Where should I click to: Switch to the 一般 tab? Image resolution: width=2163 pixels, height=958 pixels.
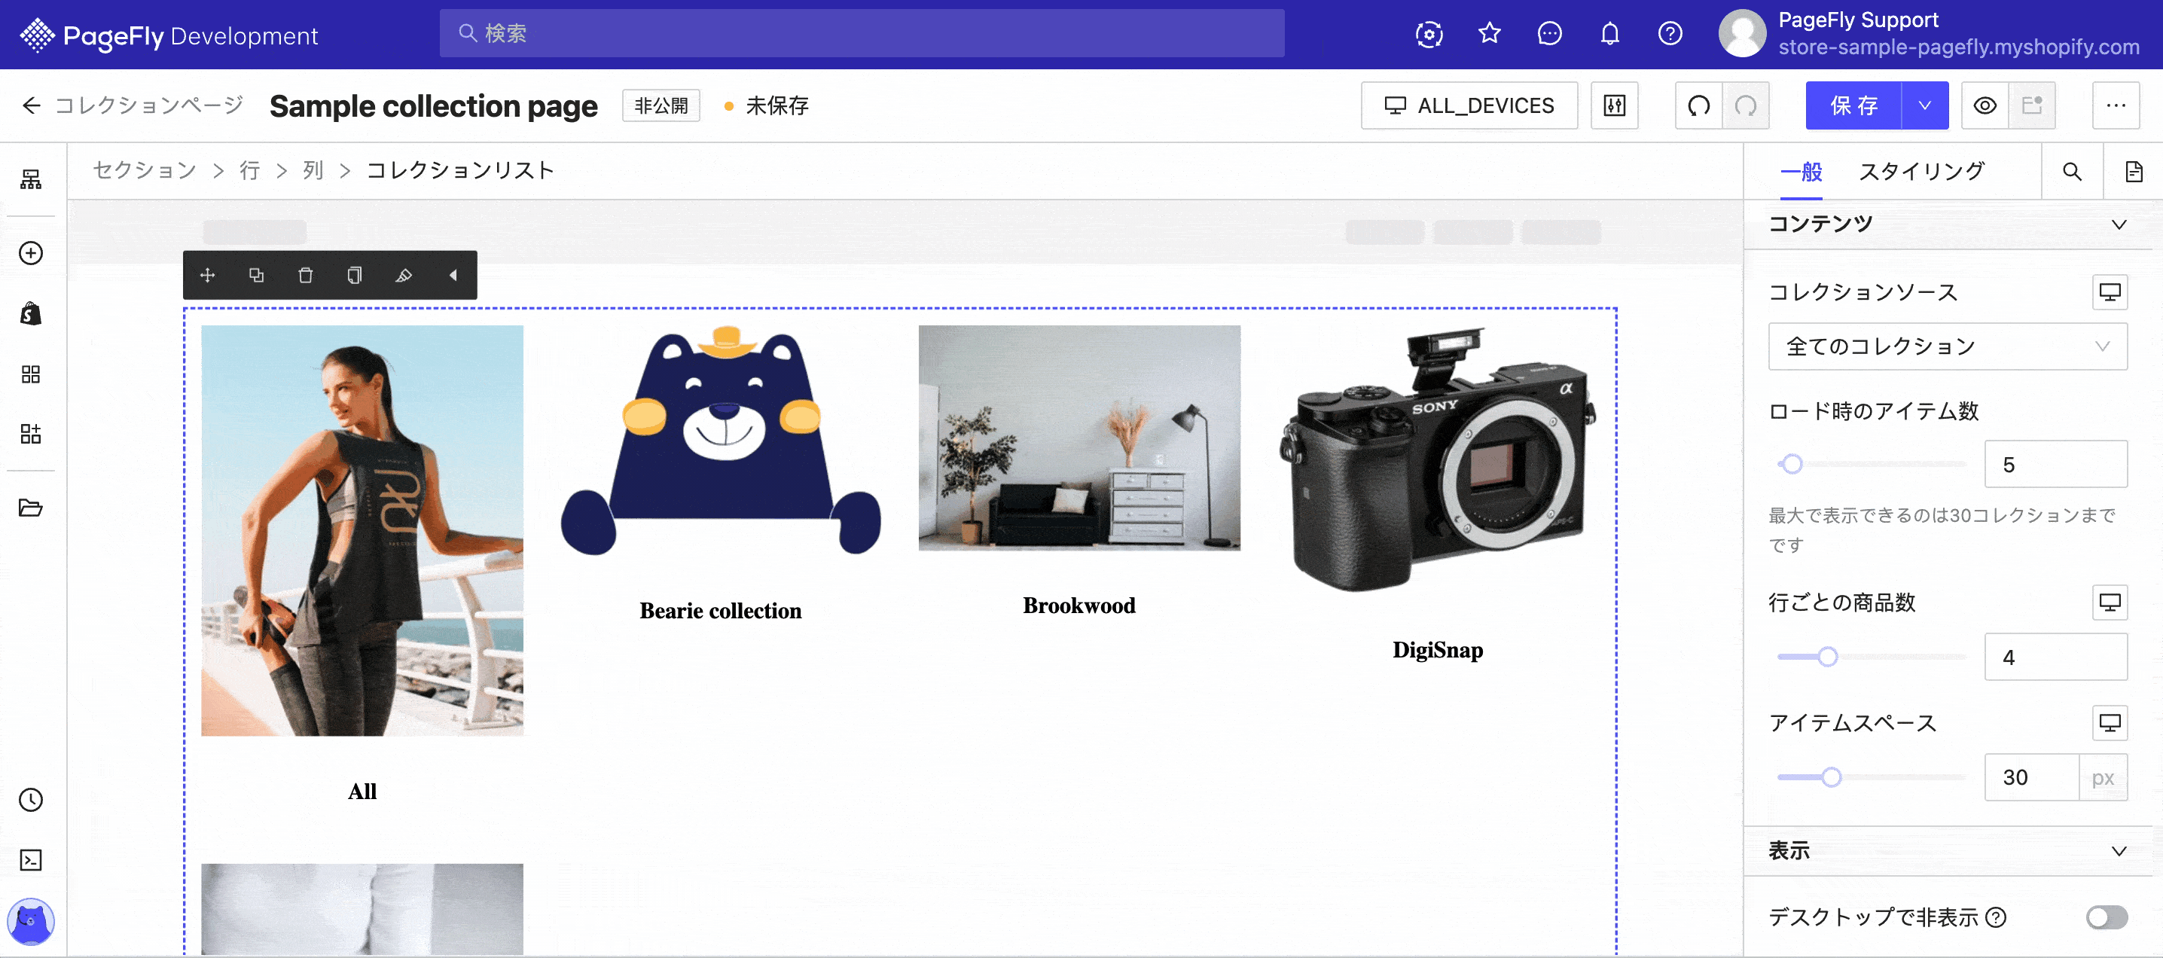[1801, 171]
